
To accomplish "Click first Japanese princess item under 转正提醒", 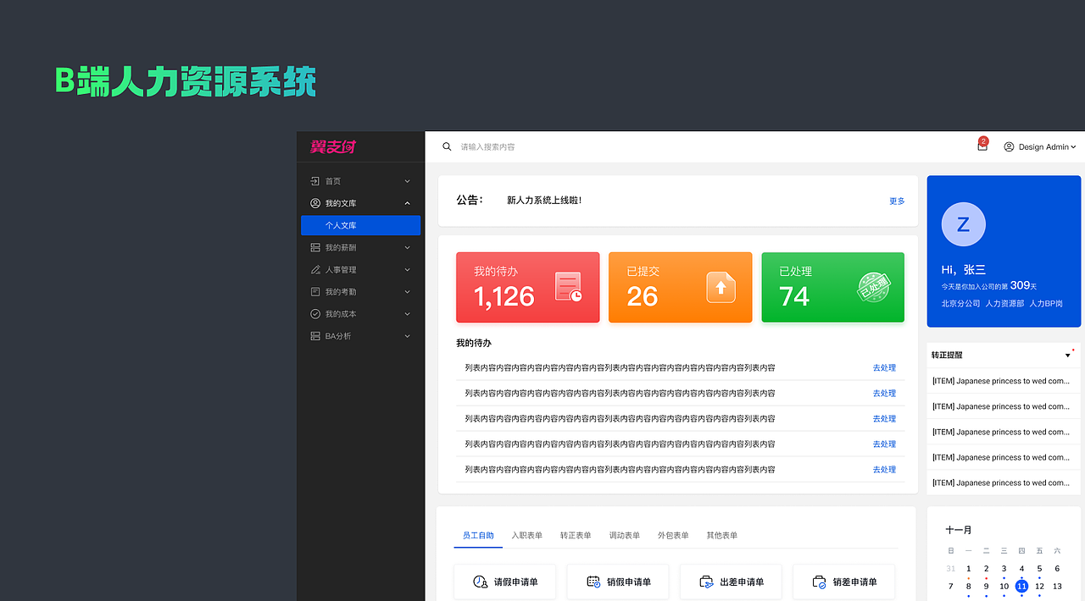I will (x=1000, y=381).
